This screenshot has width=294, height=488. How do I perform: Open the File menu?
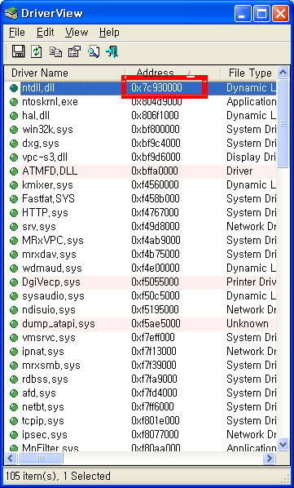tap(17, 33)
